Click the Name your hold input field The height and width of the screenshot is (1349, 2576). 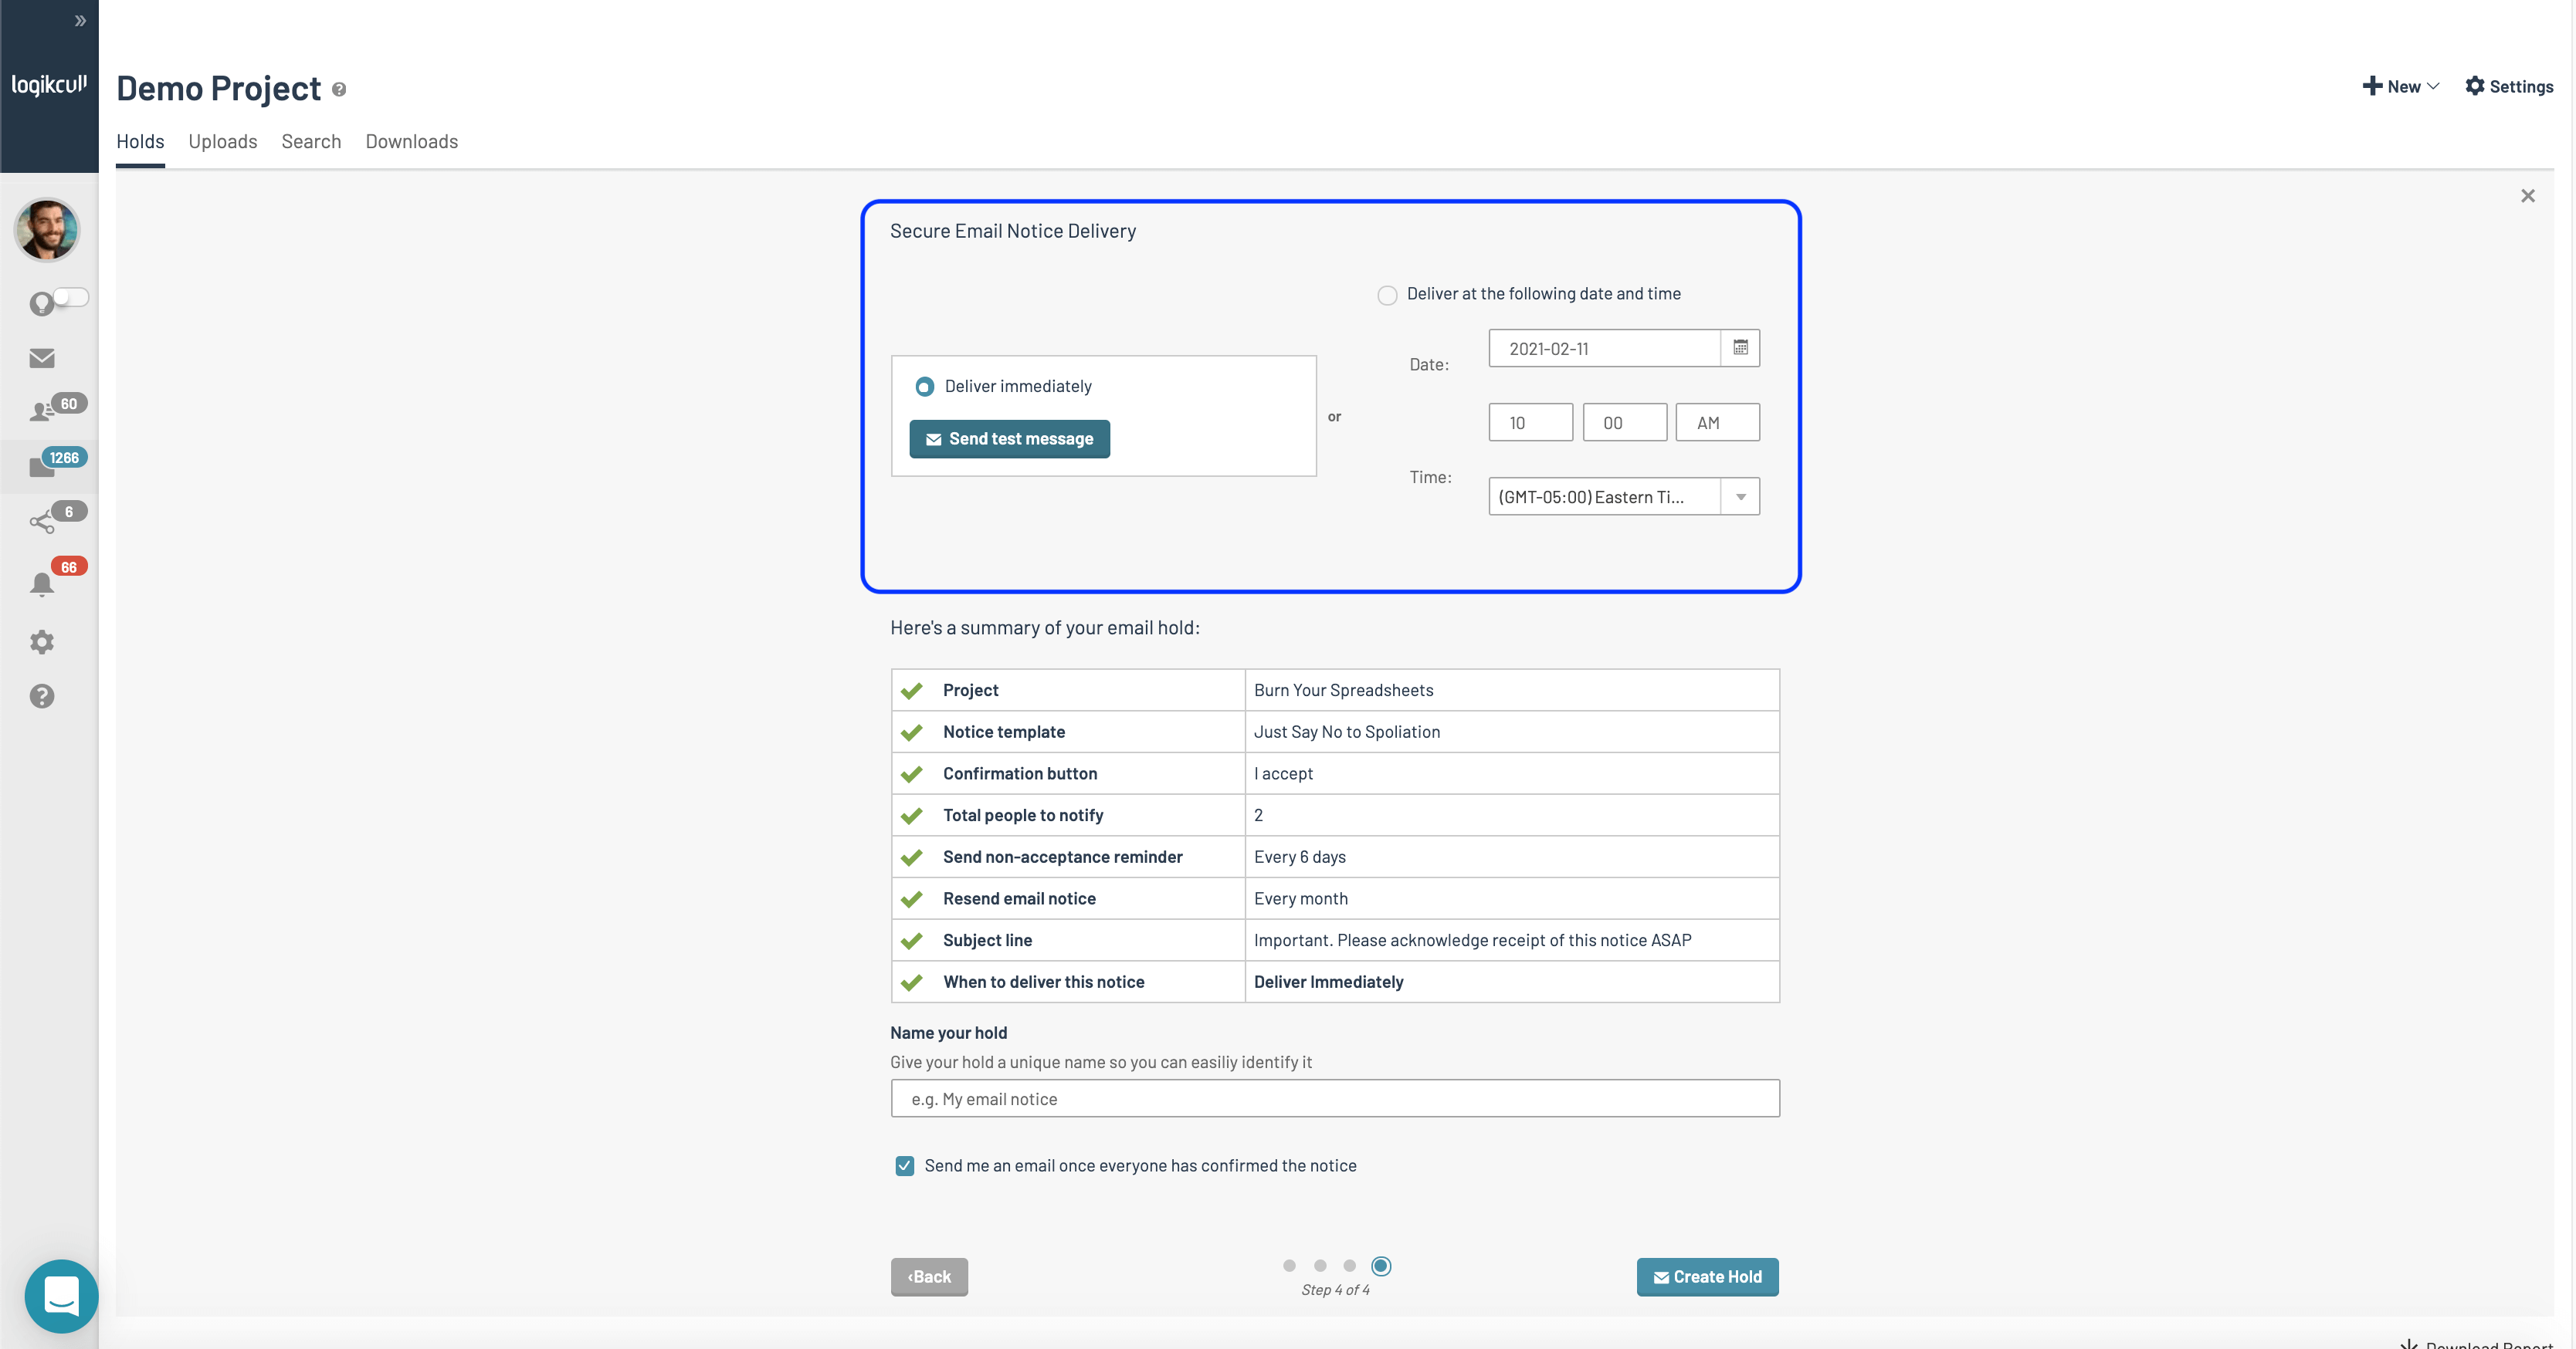click(x=1334, y=1099)
